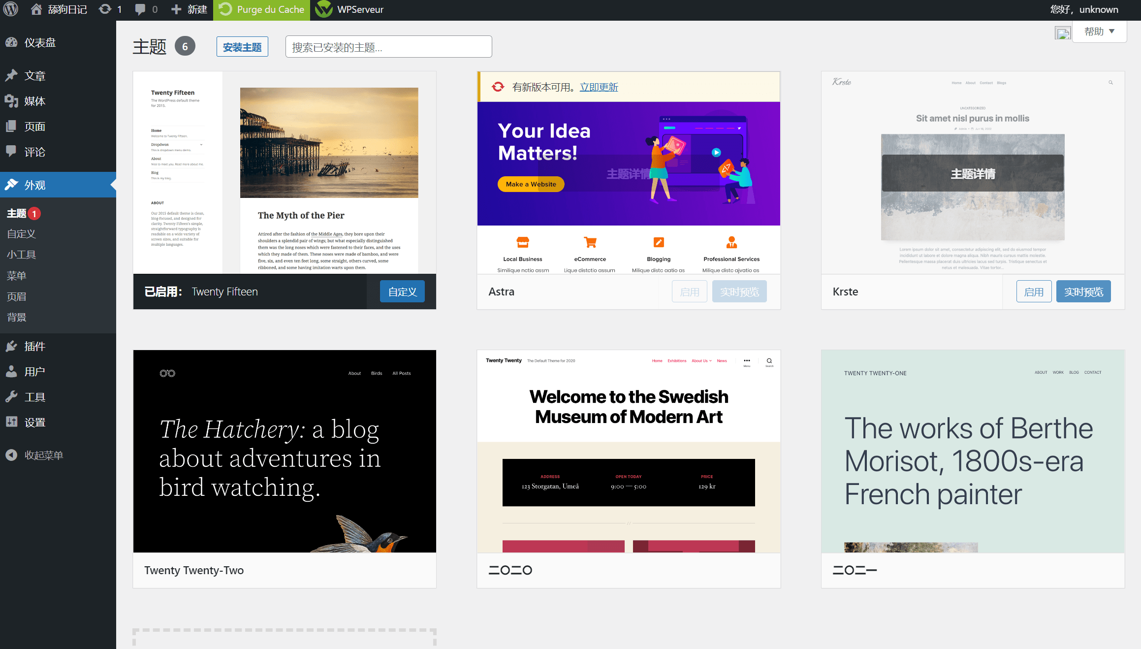This screenshot has height=649, width=1141.
Task: Open the WordPress logo menu
Action: pyautogui.click(x=11, y=9)
